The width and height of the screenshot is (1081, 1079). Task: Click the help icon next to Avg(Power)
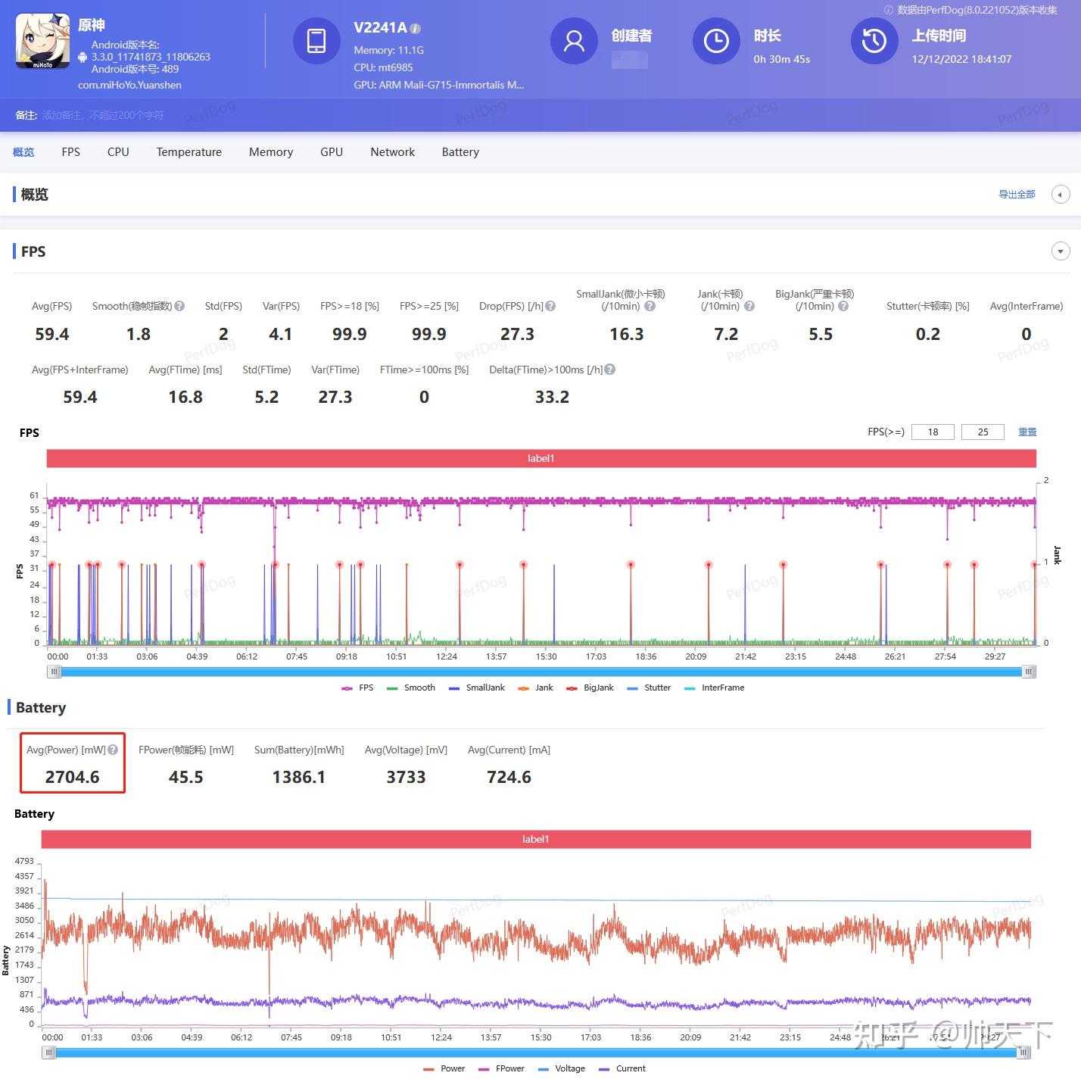pos(113,750)
